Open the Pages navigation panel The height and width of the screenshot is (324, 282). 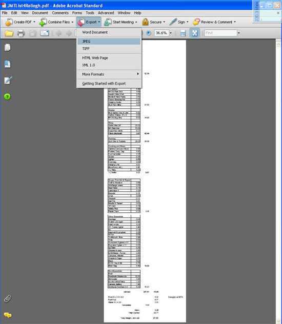8,48
